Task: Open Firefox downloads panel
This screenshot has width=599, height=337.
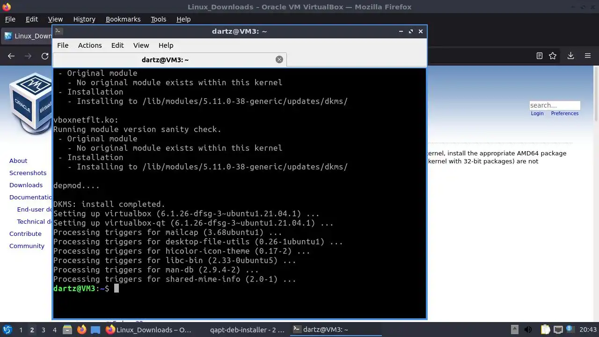Action: [570, 56]
